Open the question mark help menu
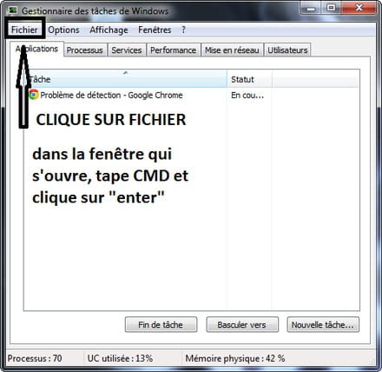 183,30
